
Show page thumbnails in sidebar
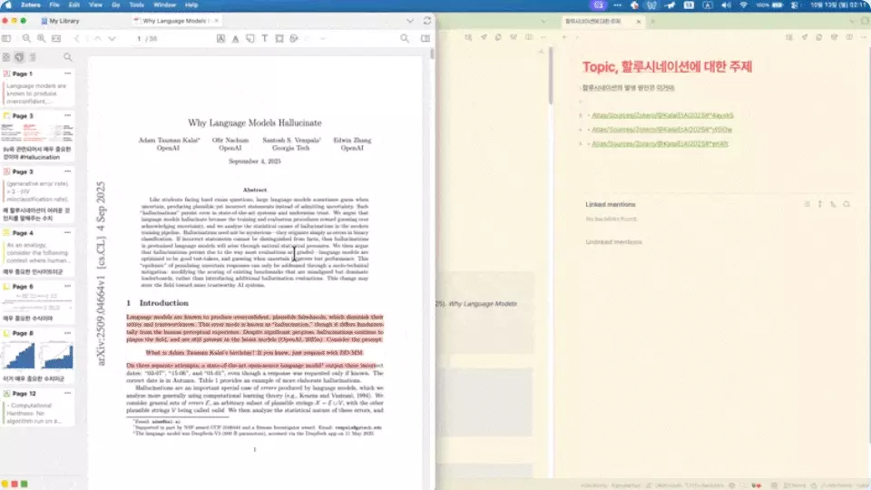[6, 56]
